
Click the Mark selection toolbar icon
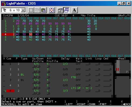click(31, 10)
